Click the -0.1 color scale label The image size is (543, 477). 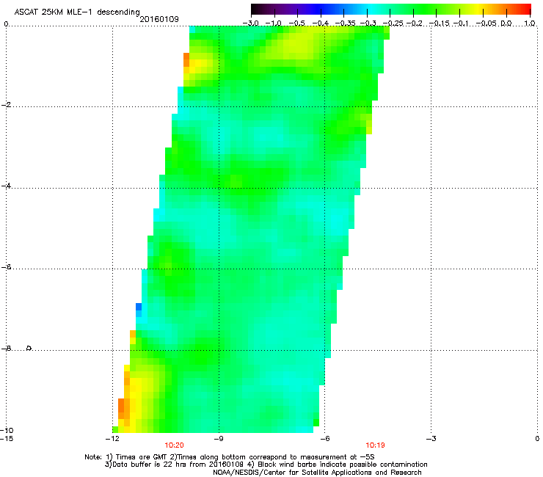tap(461, 23)
